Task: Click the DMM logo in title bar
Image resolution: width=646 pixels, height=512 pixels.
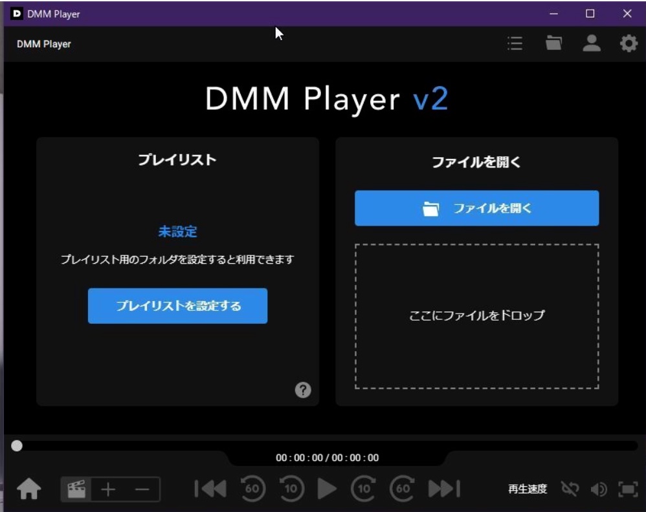Action: pyautogui.click(x=16, y=14)
